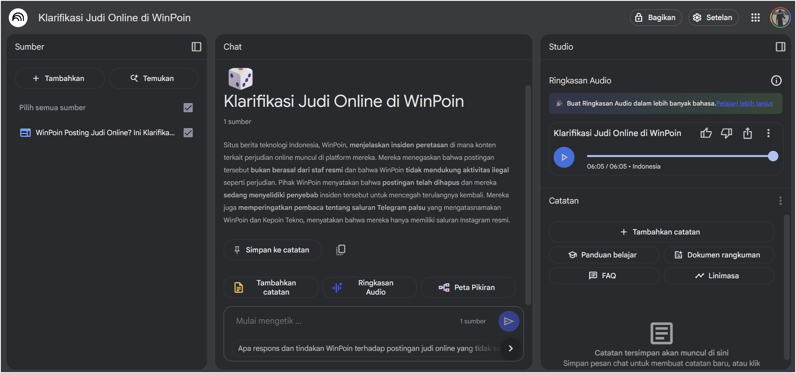The height and width of the screenshot is (373, 796).
Task: Generate FAQ note
Action: (604, 276)
